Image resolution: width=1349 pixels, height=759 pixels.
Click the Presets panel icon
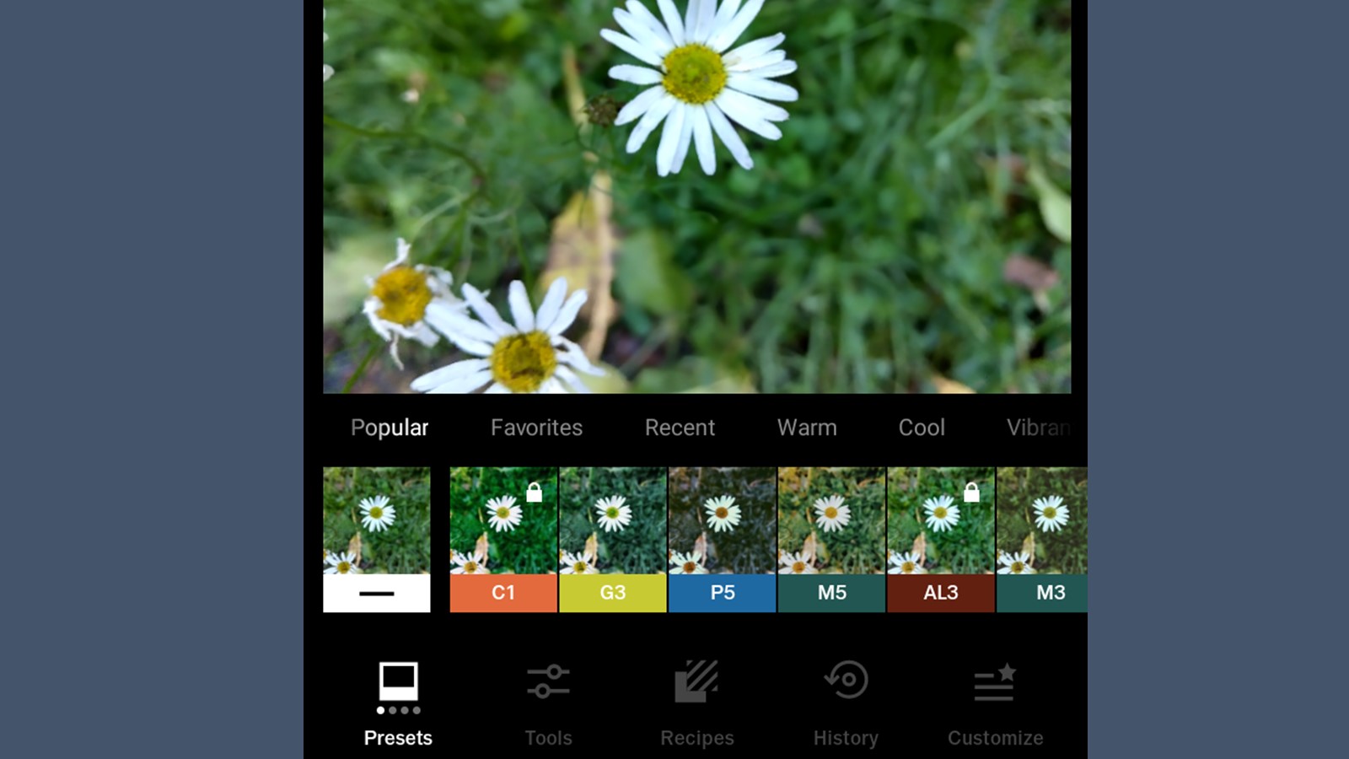pyautogui.click(x=398, y=685)
